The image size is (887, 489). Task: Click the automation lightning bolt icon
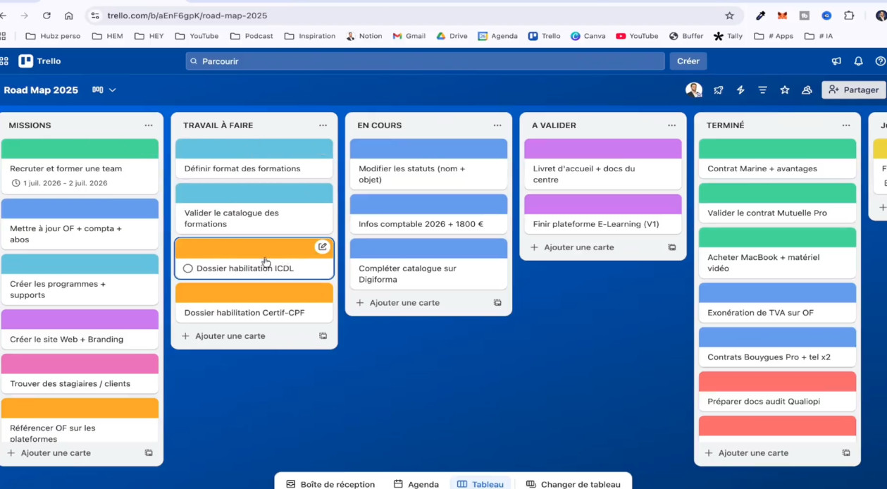pos(740,90)
